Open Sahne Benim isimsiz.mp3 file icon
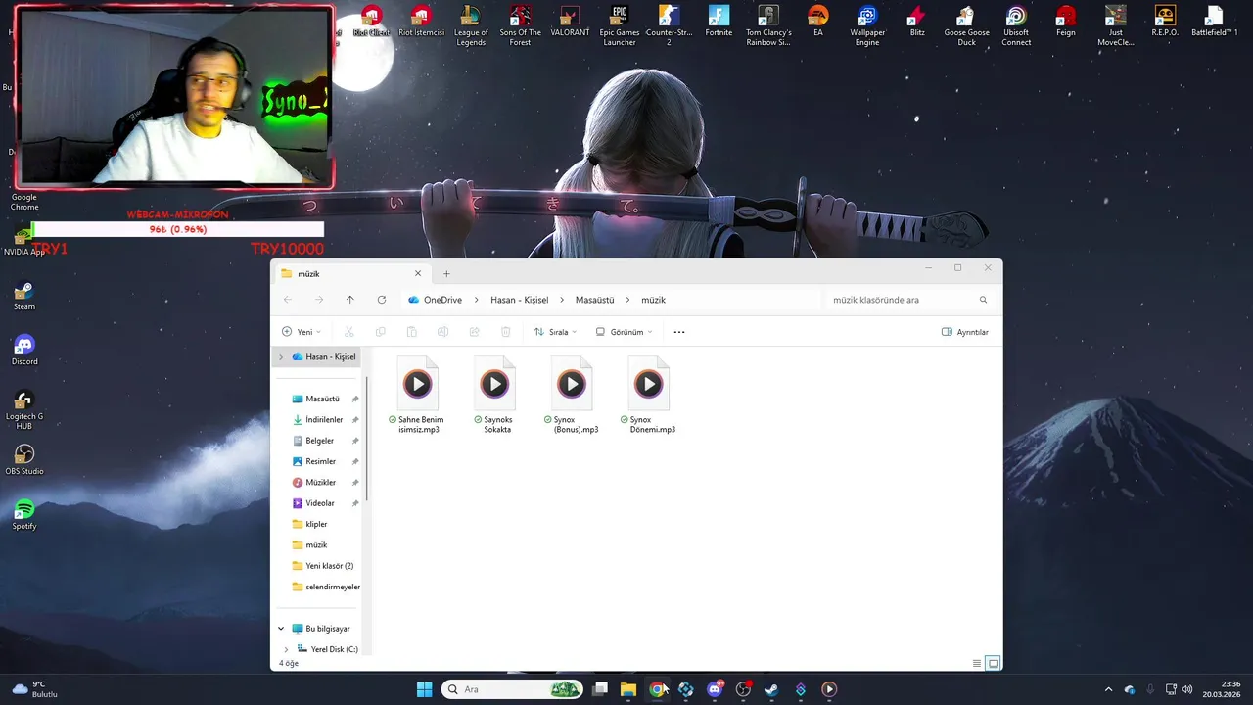Image resolution: width=1253 pixels, height=705 pixels. (x=418, y=384)
